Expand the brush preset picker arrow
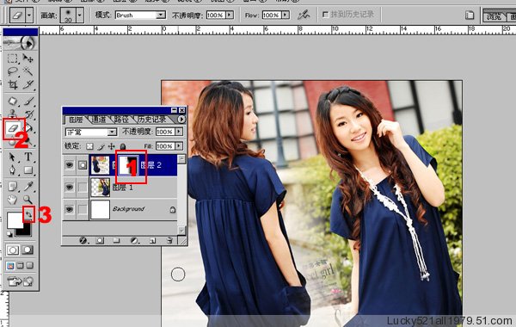The height and width of the screenshot is (327, 516). pos(80,15)
